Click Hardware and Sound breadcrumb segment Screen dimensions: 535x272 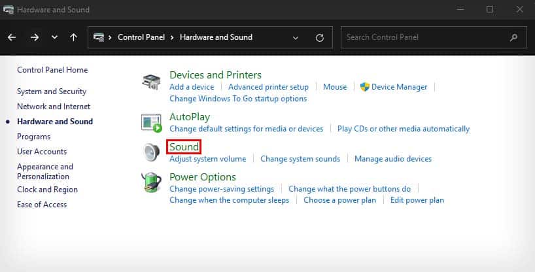(216, 37)
